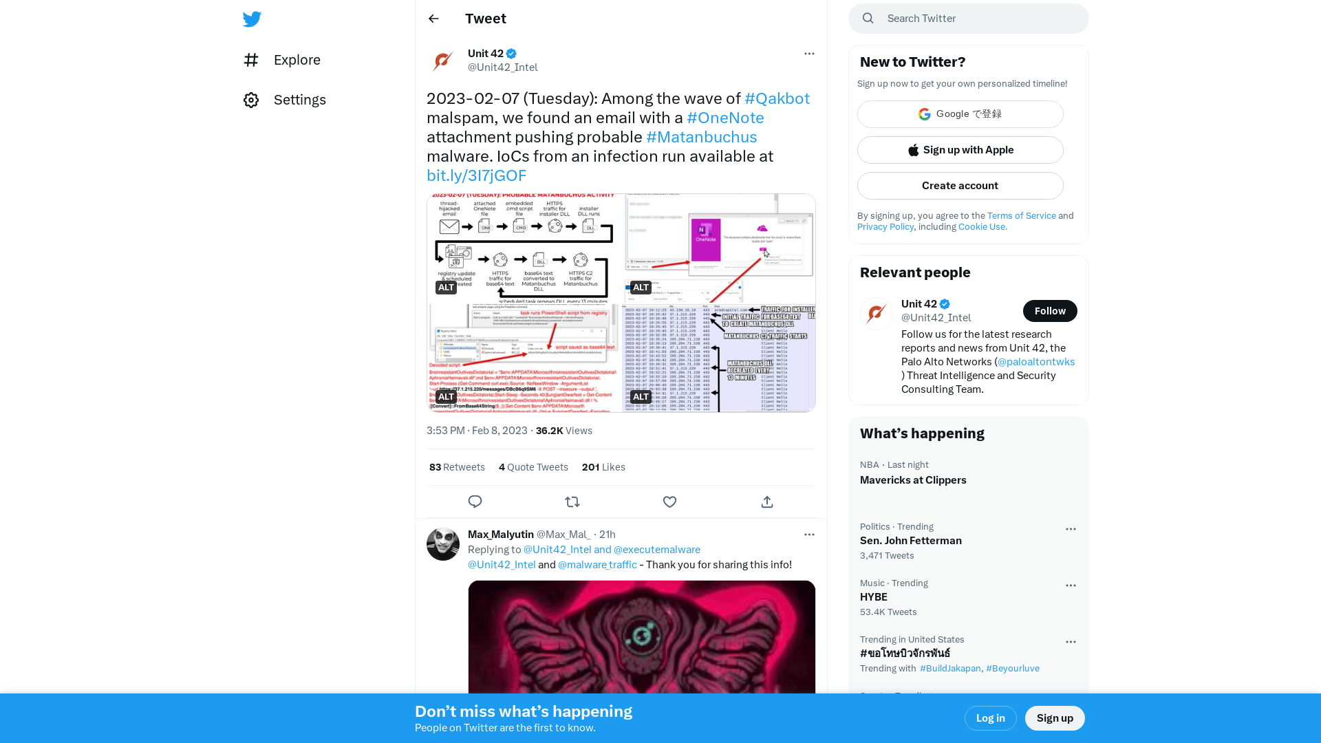Click the #Matanbuchus hashtag tab
Viewport: 1321px width, 743px height.
(701, 137)
